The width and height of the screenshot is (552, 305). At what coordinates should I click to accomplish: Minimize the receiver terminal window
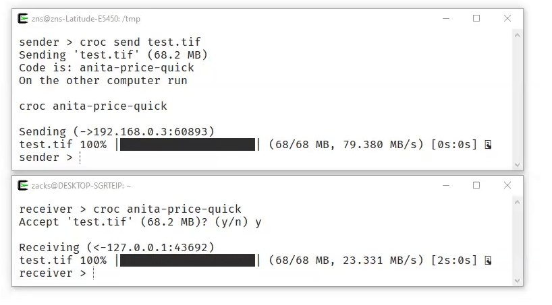pyautogui.click(x=446, y=185)
